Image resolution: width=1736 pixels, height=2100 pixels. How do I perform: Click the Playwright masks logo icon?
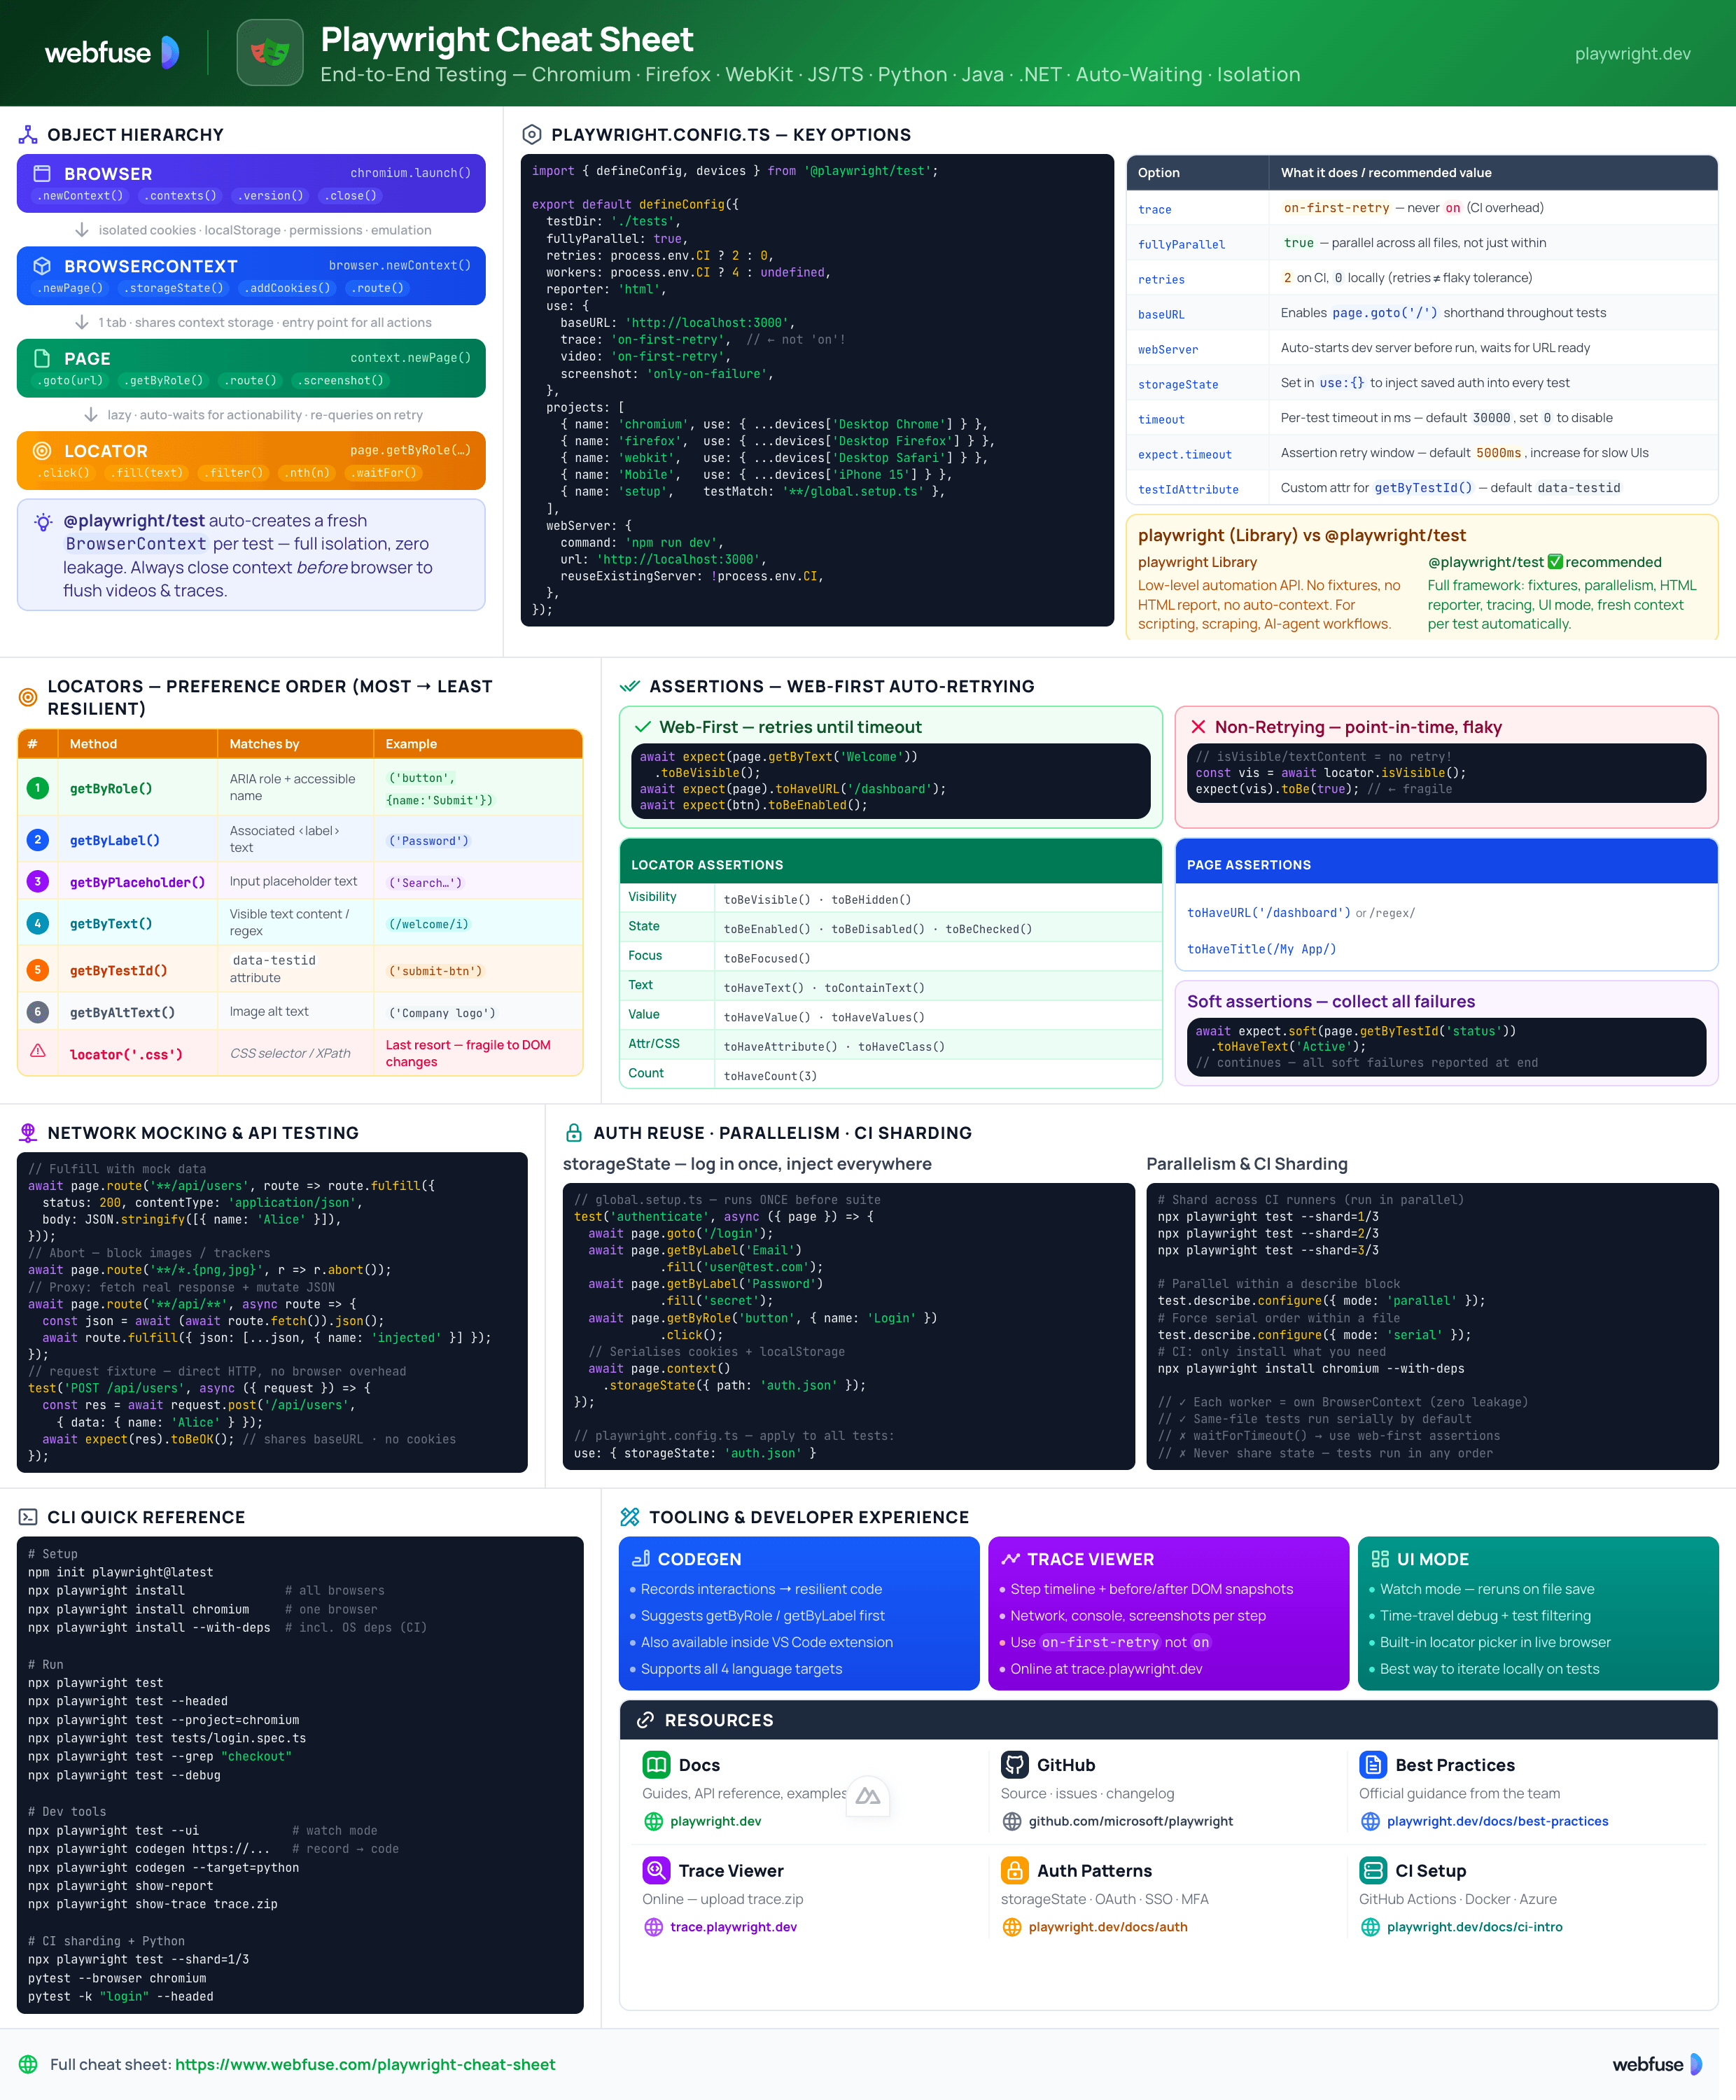pos(270,52)
